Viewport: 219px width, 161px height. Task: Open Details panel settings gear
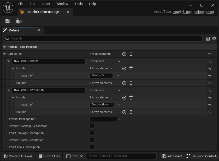point(214,39)
